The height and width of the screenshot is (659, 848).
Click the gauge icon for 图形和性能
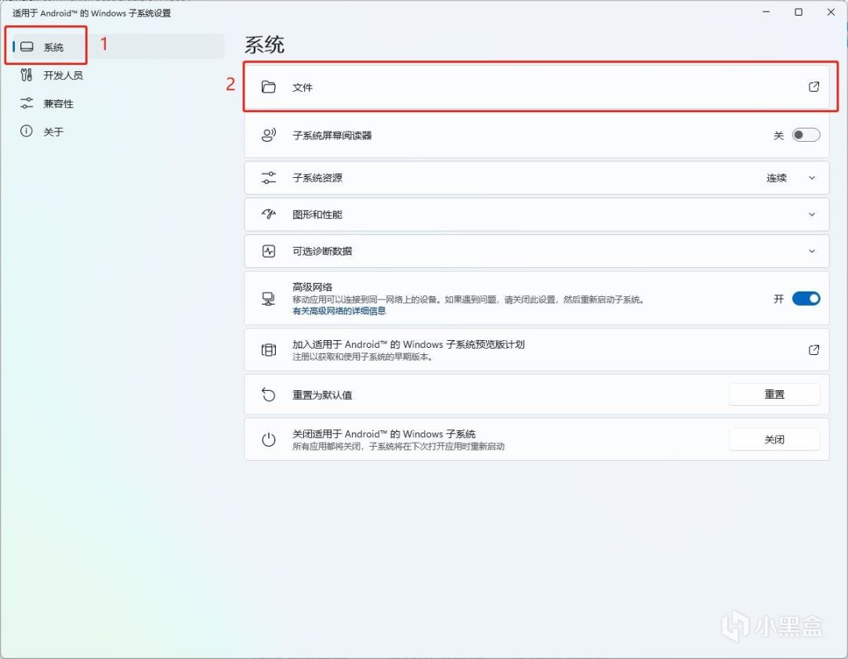click(269, 214)
